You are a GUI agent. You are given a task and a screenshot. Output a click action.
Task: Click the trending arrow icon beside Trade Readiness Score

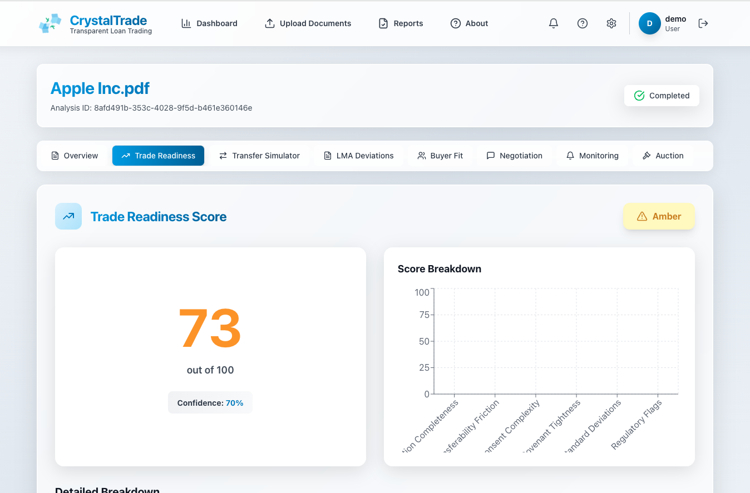tap(68, 216)
